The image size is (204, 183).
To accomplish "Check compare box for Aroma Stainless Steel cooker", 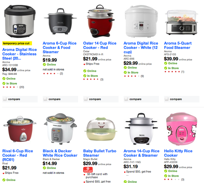I will coord(5,99).
